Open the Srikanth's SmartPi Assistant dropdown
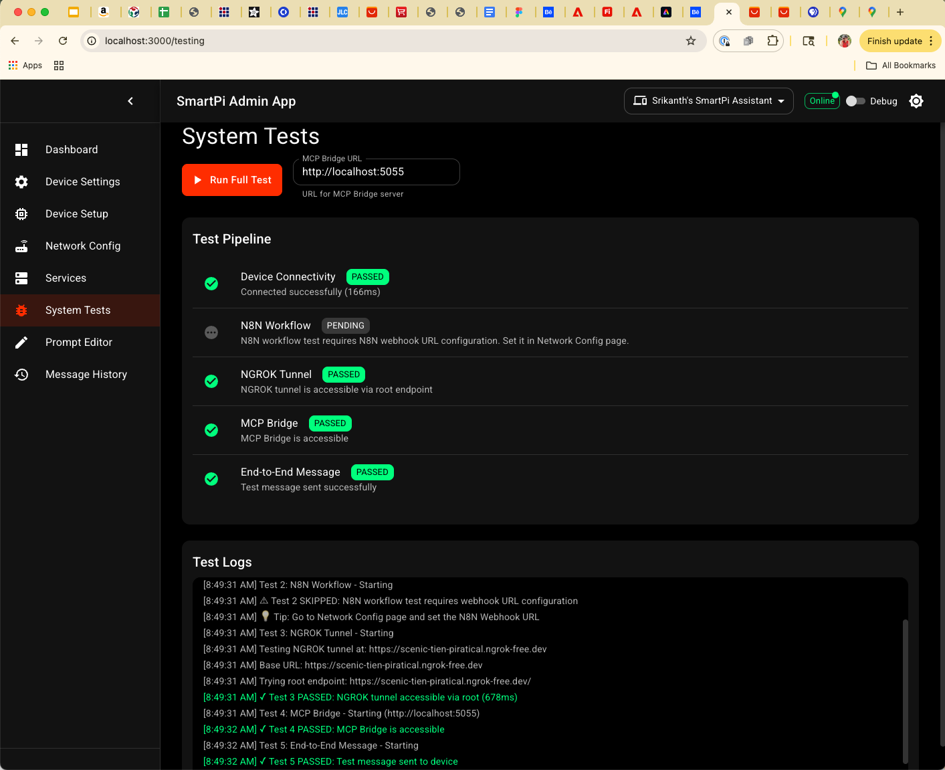Image resolution: width=945 pixels, height=770 pixels. click(x=708, y=101)
